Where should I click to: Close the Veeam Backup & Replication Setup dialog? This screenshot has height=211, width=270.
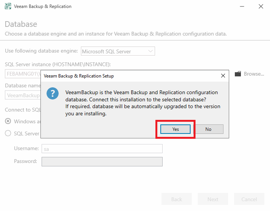(223, 76)
